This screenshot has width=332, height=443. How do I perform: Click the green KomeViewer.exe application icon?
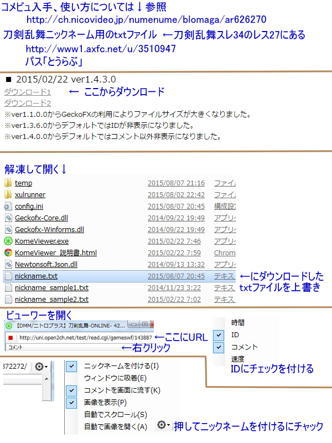click(x=8, y=241)
